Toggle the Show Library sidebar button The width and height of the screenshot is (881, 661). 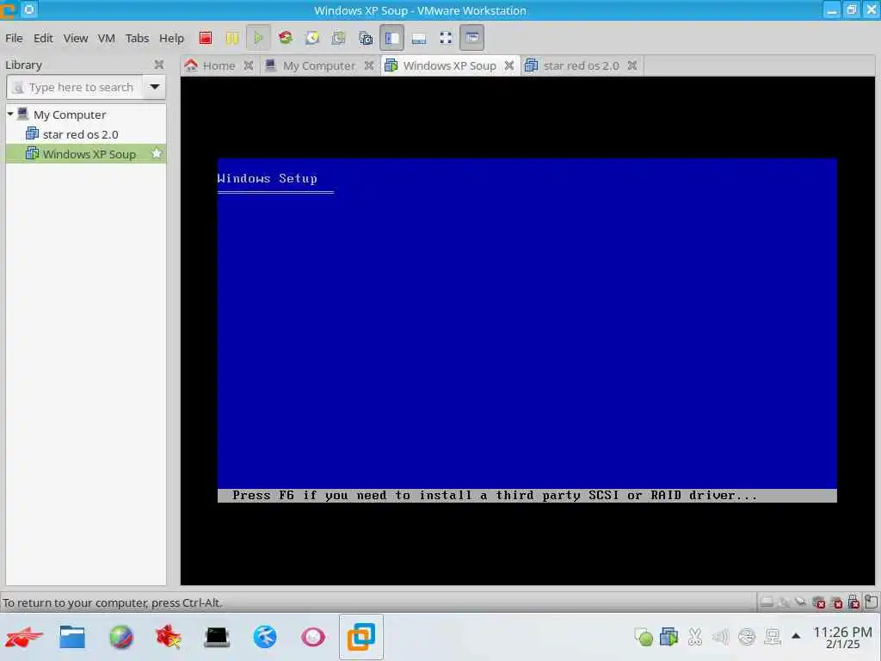(391, 38)
